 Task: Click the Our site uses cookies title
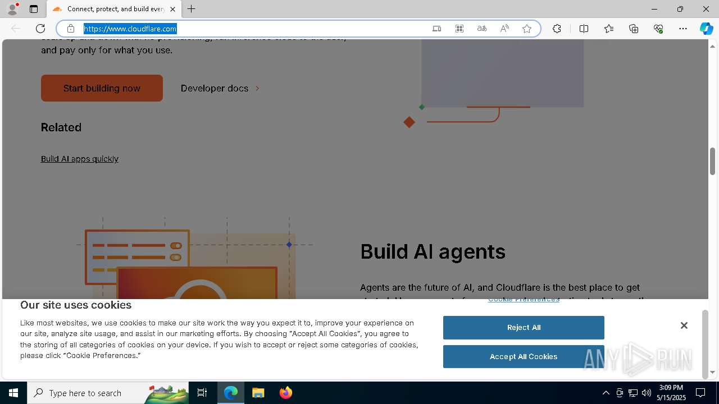[76, 305]
